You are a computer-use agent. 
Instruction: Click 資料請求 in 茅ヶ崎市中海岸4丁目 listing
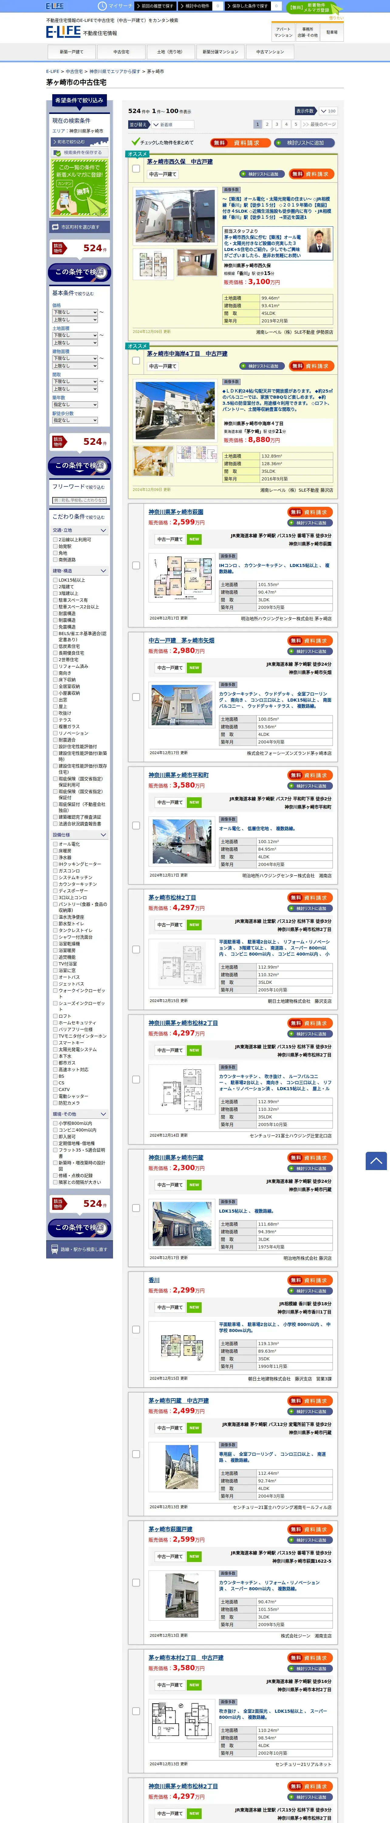(311, 366)
